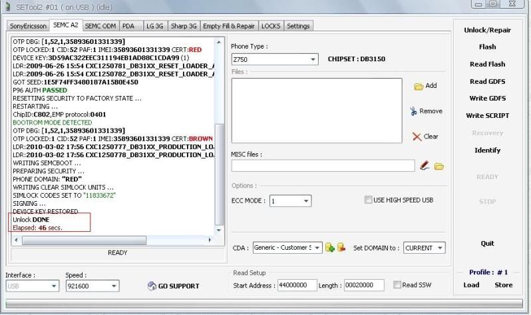Enable USE HIGH SPEED USB checkbox
Image resolution: width=531 pixels, height=315 pixels.
click(x=368, y=200)
